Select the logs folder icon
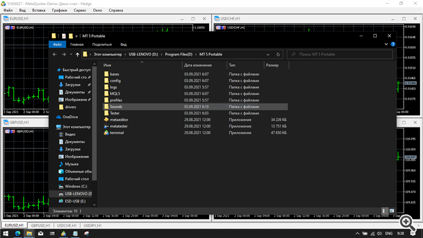Screen dimensions: 423x238 [106, 87]
